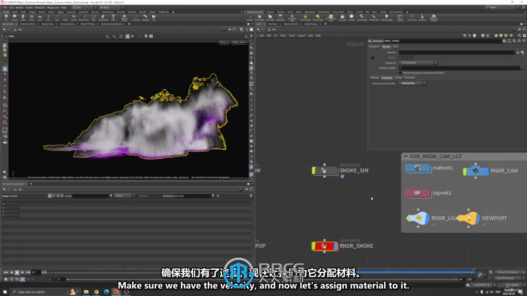This screenshot has height=296, width=527.
Task: Toggle the display flag on SMOKE_SIM node
Action: pos(335,170)
